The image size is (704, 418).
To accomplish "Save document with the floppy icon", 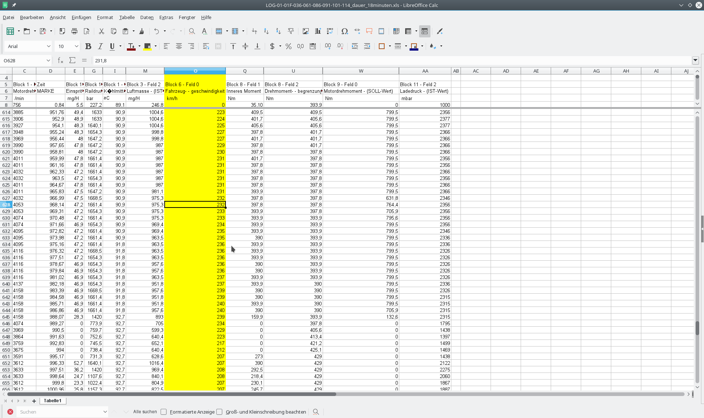I will click(43, 31).
